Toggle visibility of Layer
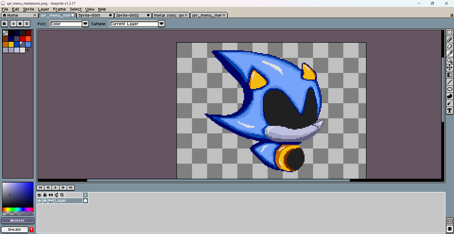 (x=39, y=200)
